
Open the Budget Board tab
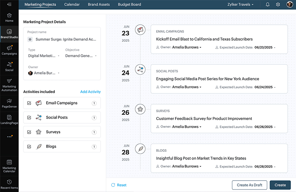pyautogui.click(x=129, y=5)
